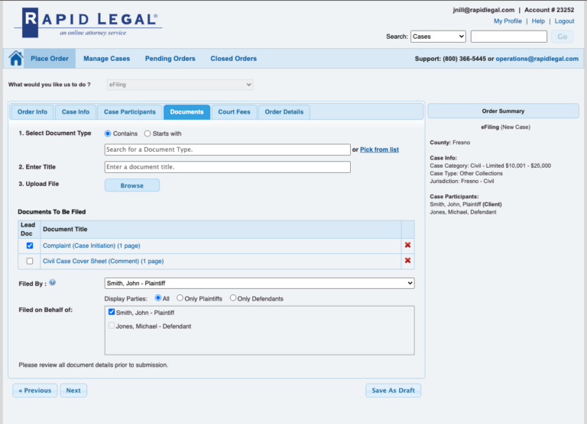Click the Browse upload button

pos(132,185)
